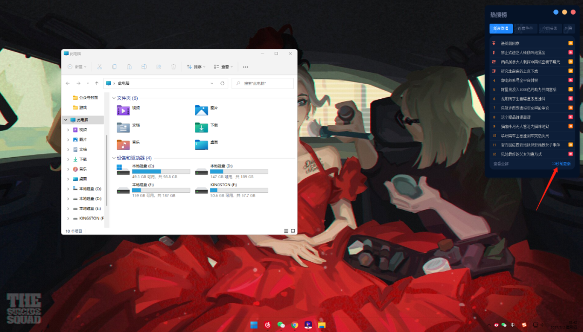Click 查看全部 link in hot search widget
The image size is (583, 332).
(501, 164)
